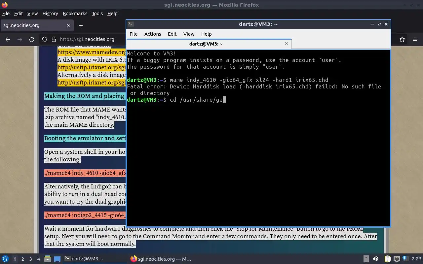The height and width of the screenshot is (264, 423).
Task: Switch to virtual desktop 4
Action: pos(38,259)
